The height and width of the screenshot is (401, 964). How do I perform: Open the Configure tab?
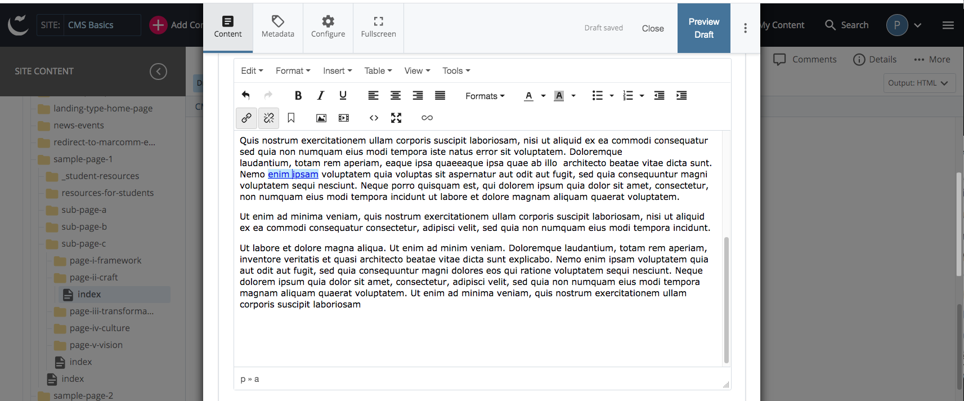tap(328, 27)
